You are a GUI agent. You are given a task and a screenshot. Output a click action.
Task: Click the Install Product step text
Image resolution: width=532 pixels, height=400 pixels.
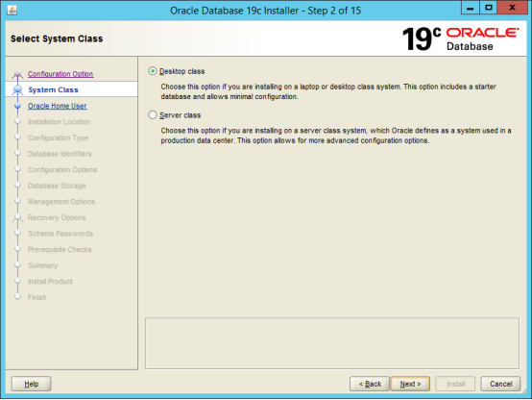click(x=50, y=282)
